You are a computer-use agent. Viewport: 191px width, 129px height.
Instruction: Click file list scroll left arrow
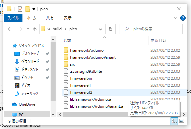pos(60,115)
